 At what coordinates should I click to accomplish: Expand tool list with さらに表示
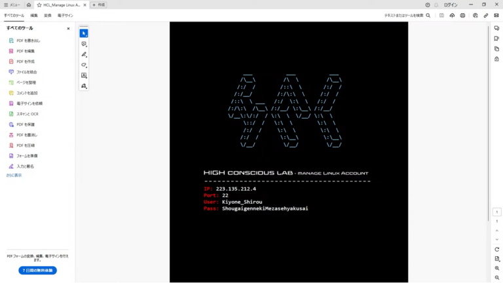[x=14, y=176]
